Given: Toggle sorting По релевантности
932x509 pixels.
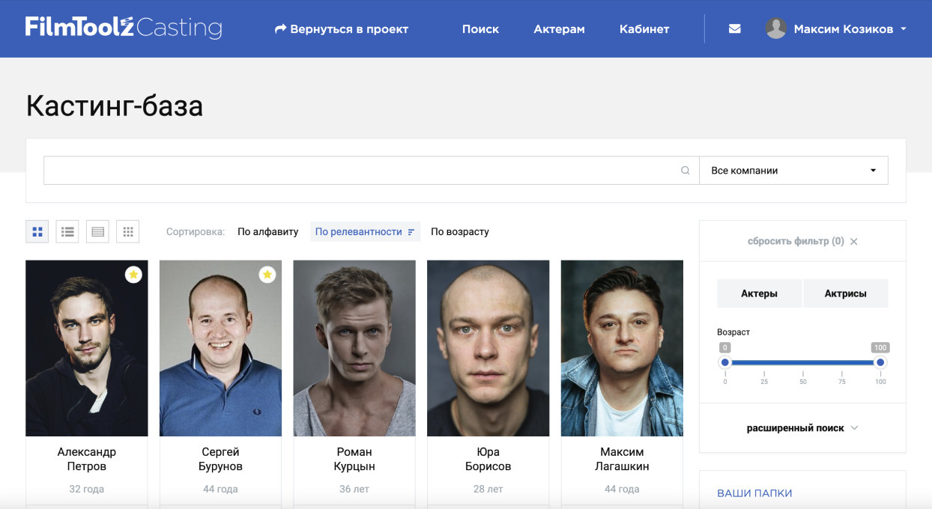Looking at the screenshot, I should pyautogui.click(x=365, y=232).
